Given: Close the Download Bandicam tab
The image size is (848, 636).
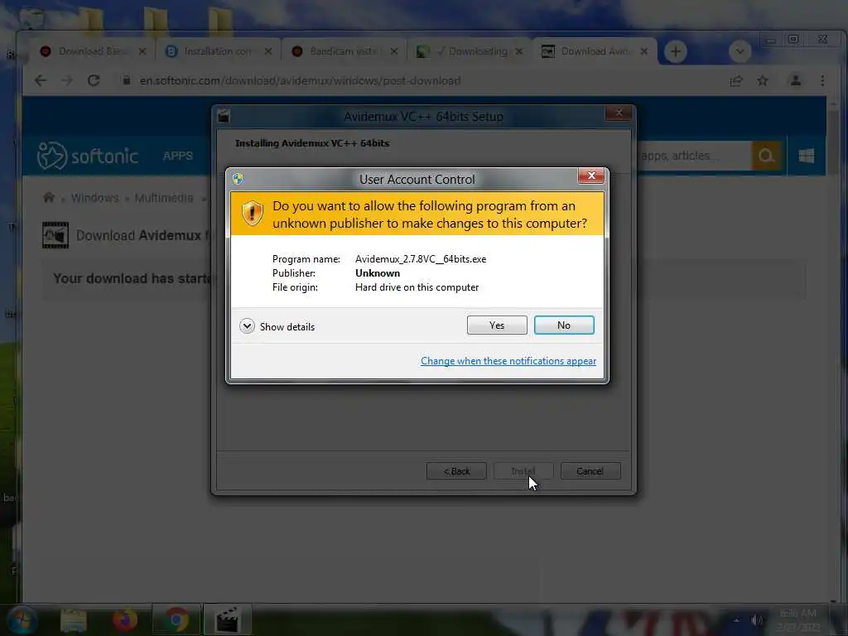Looking at the screenshot, I should [x=142, y=51].
